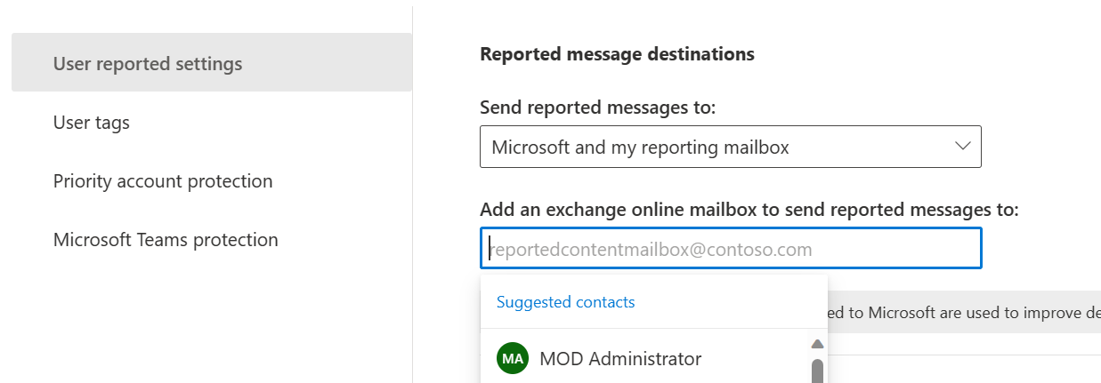Click the highlighted User reported settings row

[x=212, y=62]
